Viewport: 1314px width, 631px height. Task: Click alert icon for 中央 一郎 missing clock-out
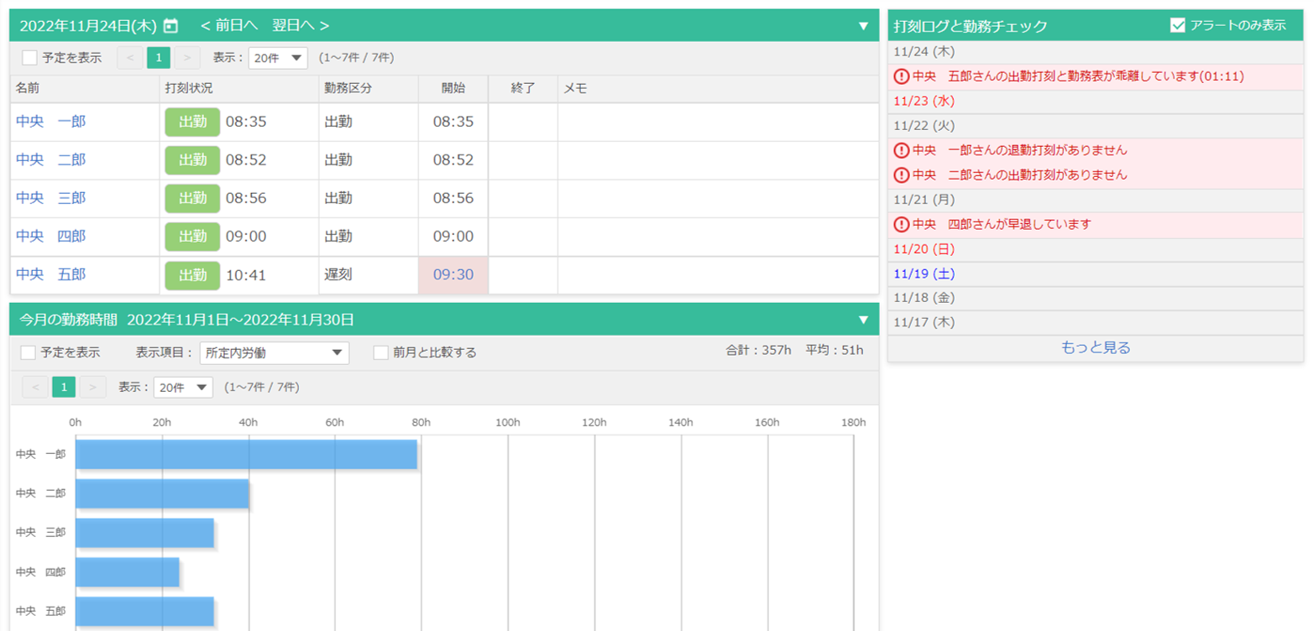click(902, 150)
